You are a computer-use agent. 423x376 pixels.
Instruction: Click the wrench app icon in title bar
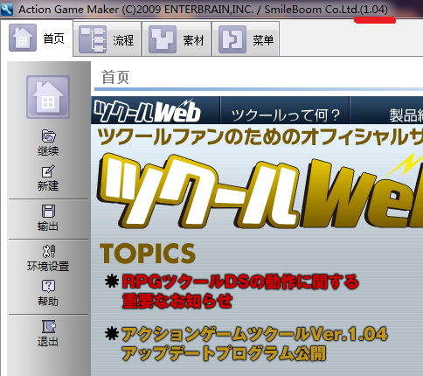click(x=7, y=10)
